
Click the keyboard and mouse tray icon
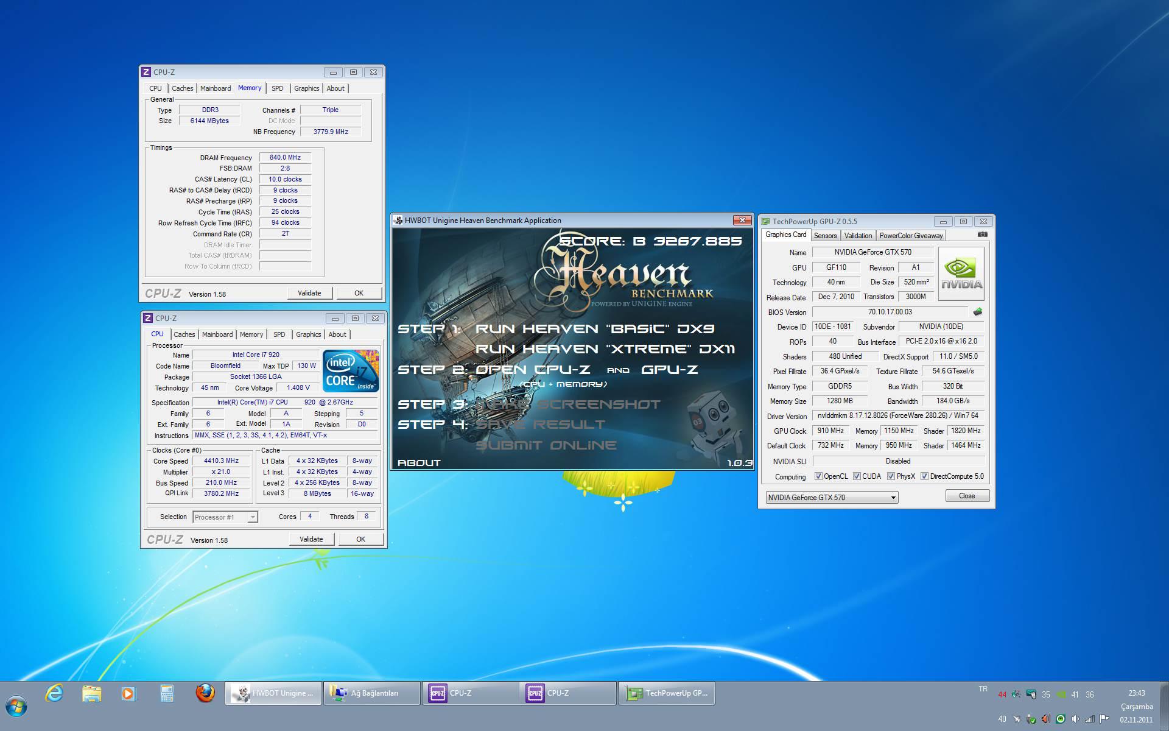(x=1031, y=694)
